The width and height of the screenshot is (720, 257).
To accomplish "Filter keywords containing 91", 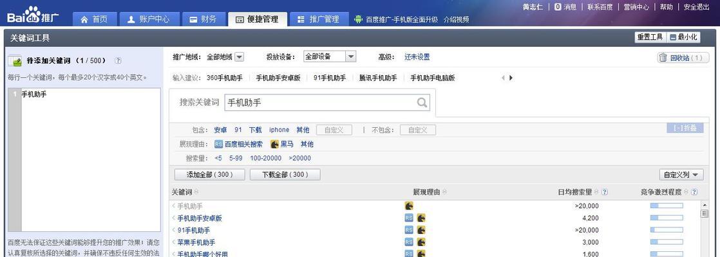I will [x=238, y=130].
